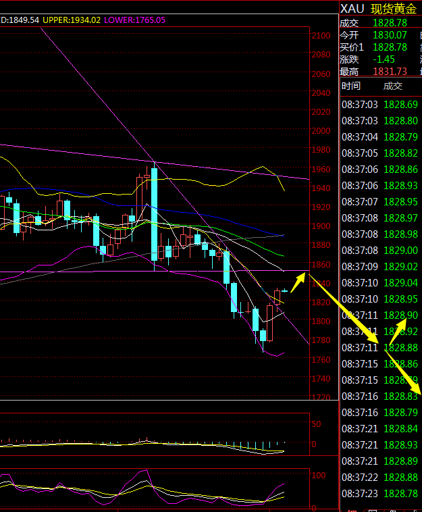Screen dimensions: 422x512
Task: Select the XAU symbol title
Action: click(352, 8)
